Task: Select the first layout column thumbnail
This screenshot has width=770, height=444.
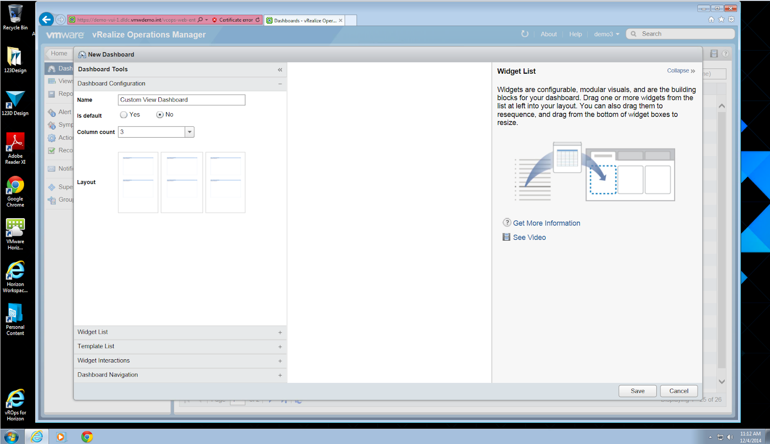Action: 138,183
